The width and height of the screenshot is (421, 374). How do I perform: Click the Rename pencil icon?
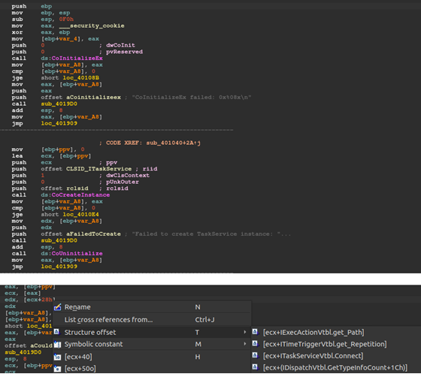[57, 307]
